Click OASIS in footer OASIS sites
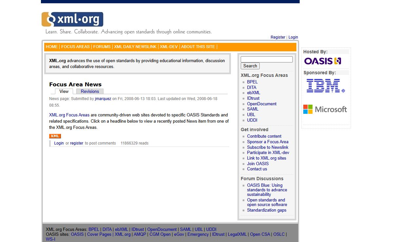Screen dimensions: 393x242 click(x=77, y=234)
